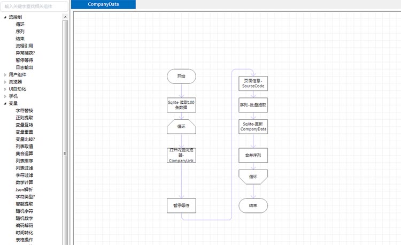Select 表格操作 in the tree
This screenshot has width=401, height=245.
tap(24, 240)
